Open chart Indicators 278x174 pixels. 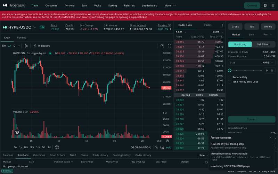tap(42, 46)
